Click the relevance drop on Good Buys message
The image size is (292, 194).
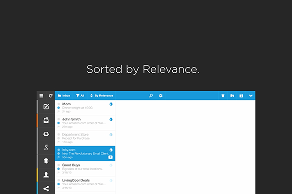click(111, 165)
